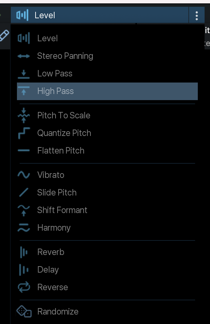Image resolution: width=210 pixels, height=324 pixels.
Task: Select the pencil edit tool
Action: [4, 35]
